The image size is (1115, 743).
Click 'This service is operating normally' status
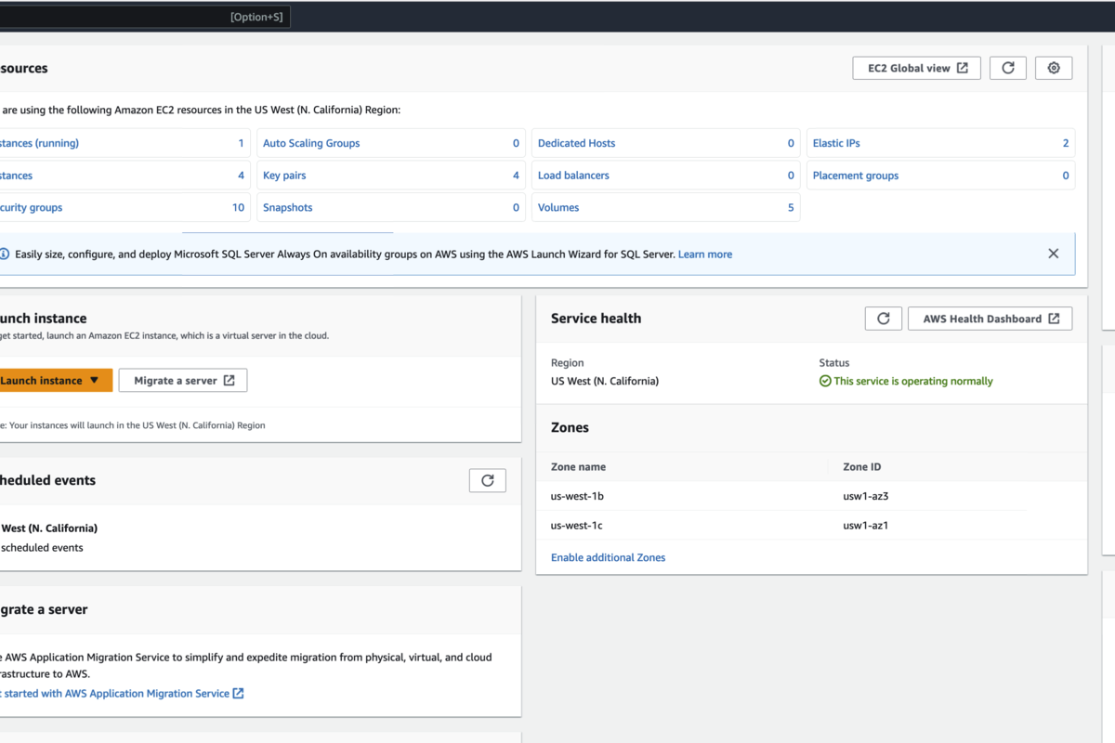906,381
